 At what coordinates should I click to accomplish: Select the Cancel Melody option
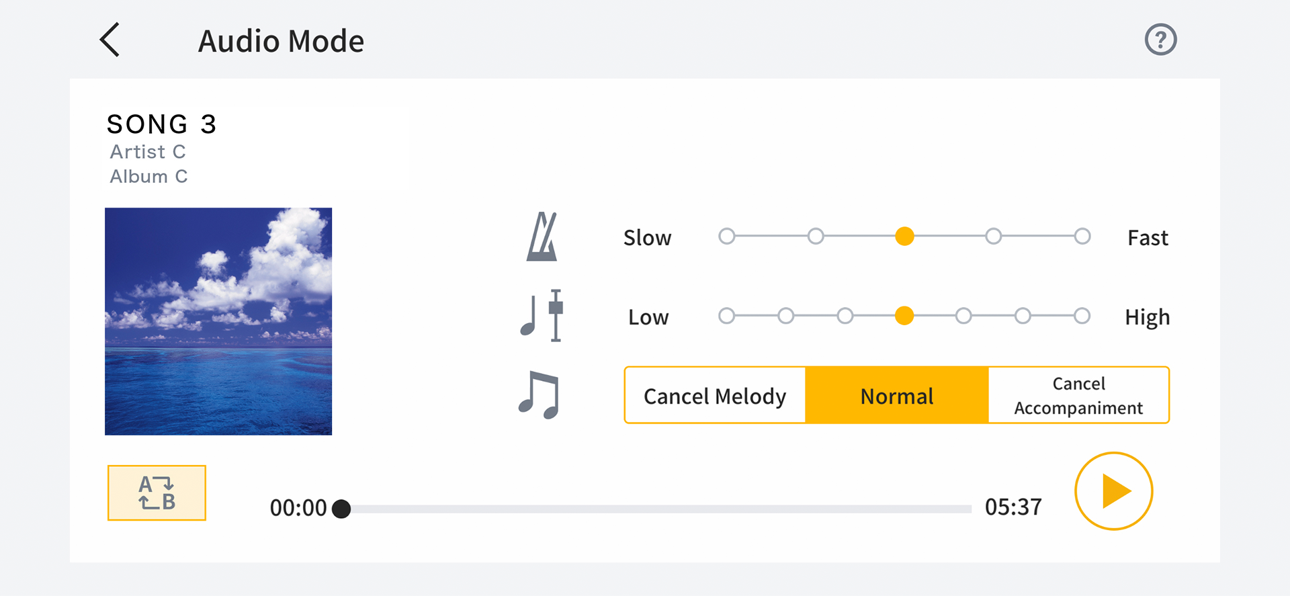click(714, 396)
